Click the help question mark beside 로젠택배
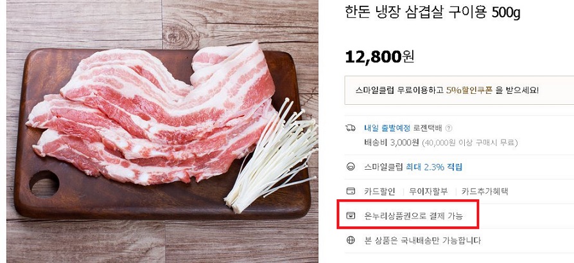574x263 pixels. [x=449, y=129]
